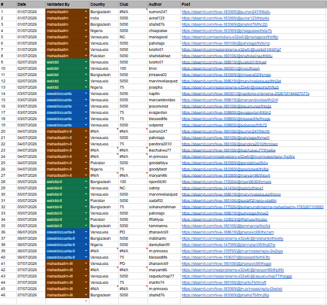This screenshot has width=327, height=305.
Task: Open oswaldocuarta dropdown in row 14
Action: pos(86,93)
